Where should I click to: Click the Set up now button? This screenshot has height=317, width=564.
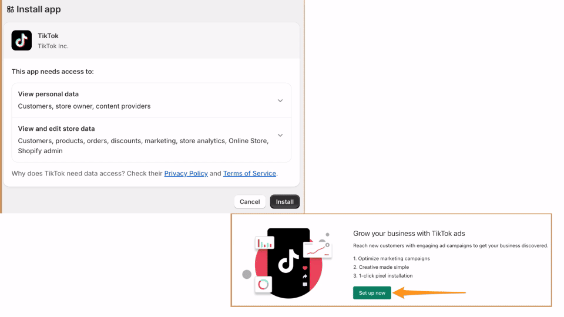(x=372, y=292)
